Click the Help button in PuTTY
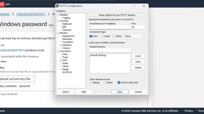This screenshot has height=114, width=204. [84, 92]
